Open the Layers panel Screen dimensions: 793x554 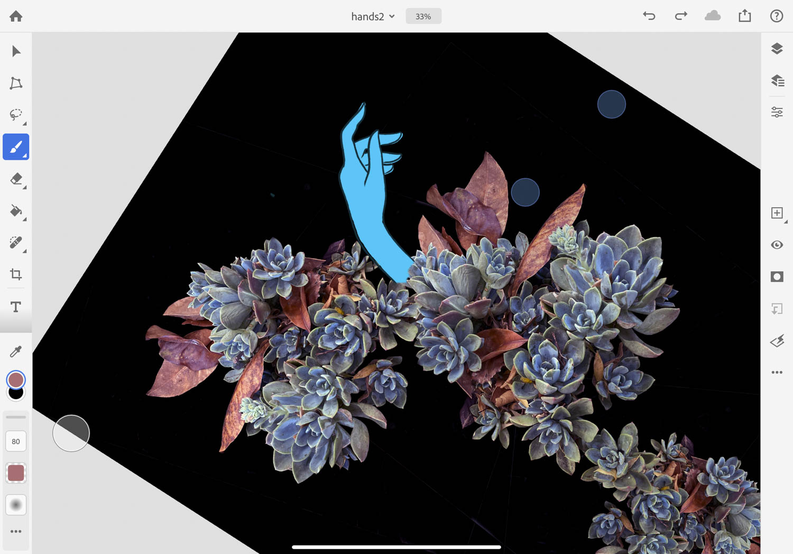pyautogui.click(x=777, y=48)
